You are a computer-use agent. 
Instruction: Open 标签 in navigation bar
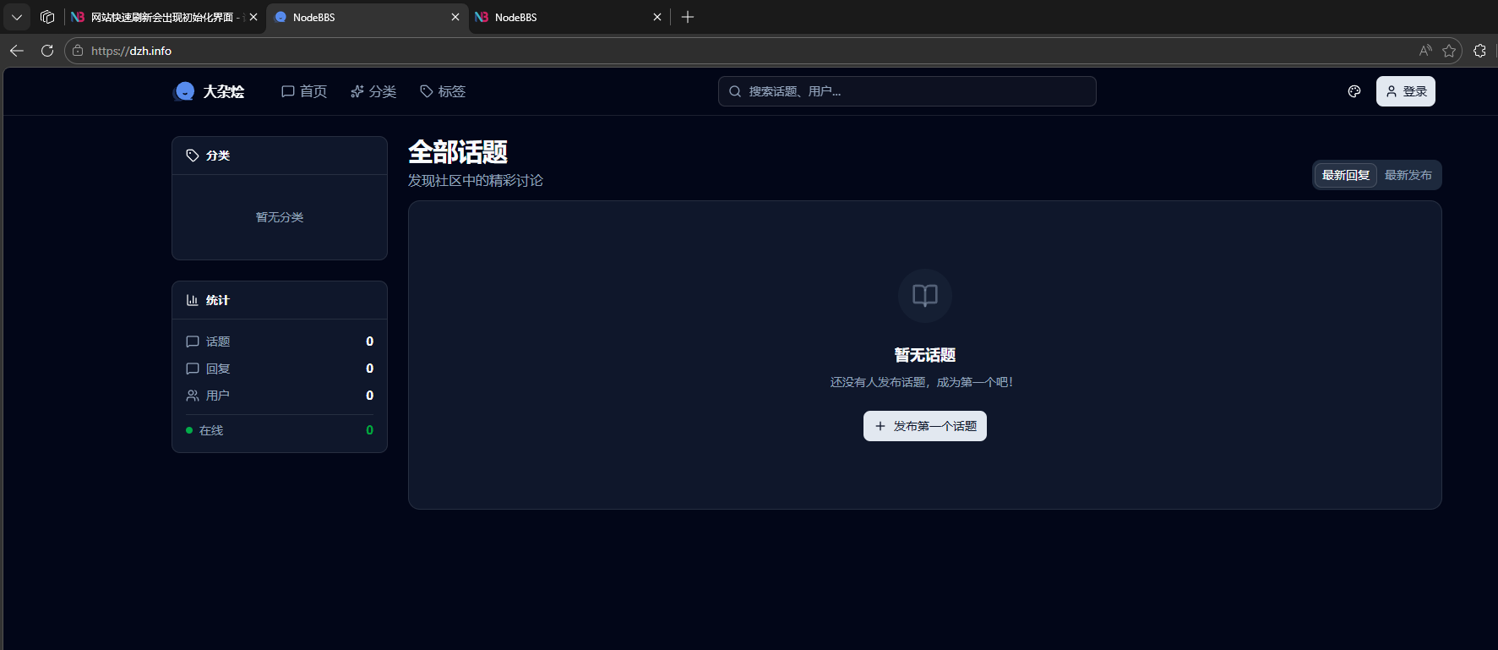[x=443, y=91]
